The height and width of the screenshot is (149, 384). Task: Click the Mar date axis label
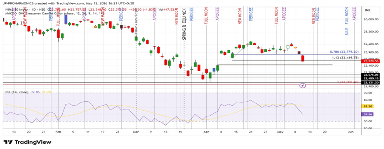point(136,132)
